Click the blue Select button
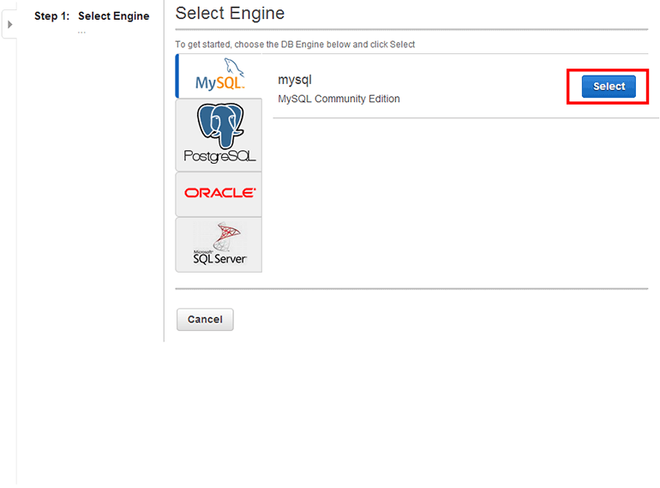This screenshot has width=660, height=488. pos(609,87)
